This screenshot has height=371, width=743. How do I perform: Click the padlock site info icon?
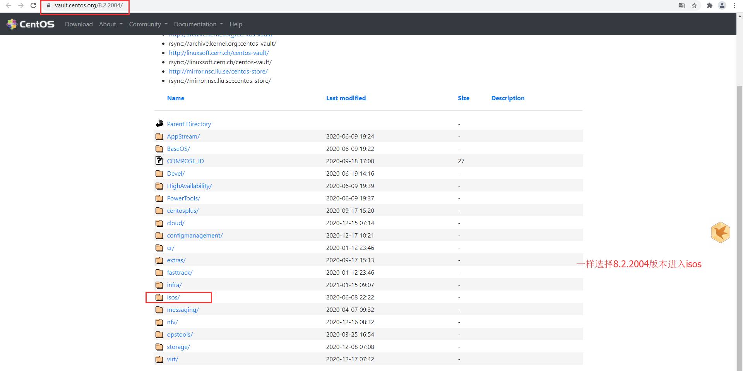pyautogui.click(x=49, y=5)
